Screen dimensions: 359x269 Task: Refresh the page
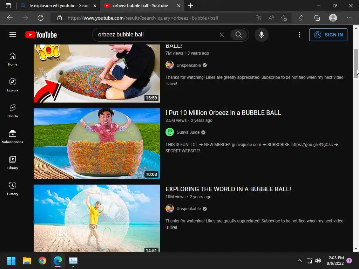(41, 18)
